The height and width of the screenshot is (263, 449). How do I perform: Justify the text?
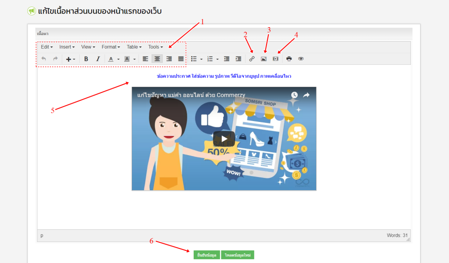pos(181,59)
